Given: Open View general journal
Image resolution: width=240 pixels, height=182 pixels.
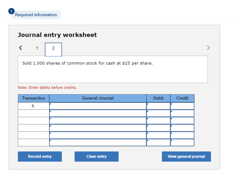Looking at the screenshot, I should click(186, 157).
